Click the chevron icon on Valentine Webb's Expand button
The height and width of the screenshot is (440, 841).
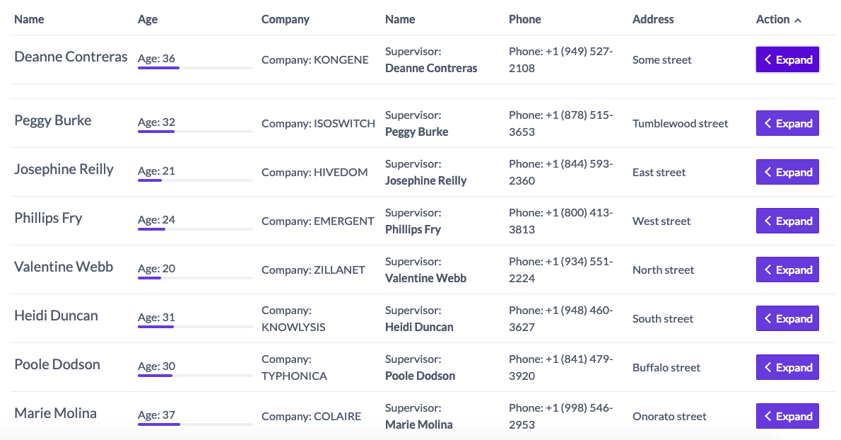point(768,270)
